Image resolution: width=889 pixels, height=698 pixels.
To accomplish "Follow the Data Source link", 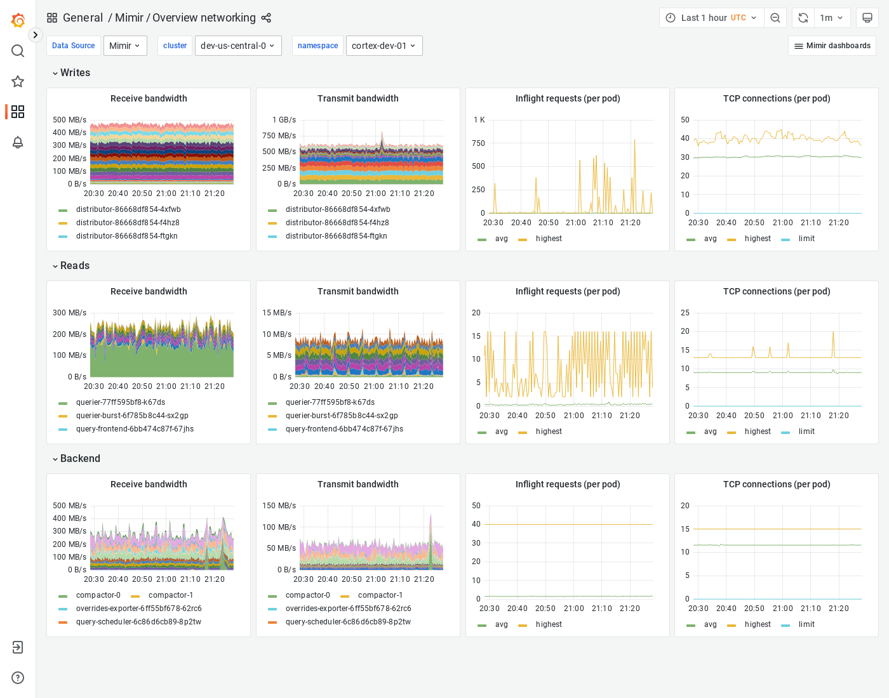I will (x=73, y=46).
